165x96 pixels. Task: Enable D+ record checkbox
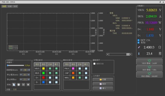point(50,78)
